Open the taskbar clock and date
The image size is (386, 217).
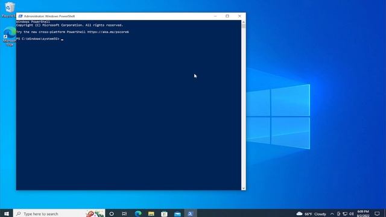363,213
